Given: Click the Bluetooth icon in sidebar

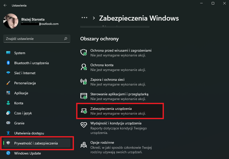Looking at the screenshot, I should 8,63.
